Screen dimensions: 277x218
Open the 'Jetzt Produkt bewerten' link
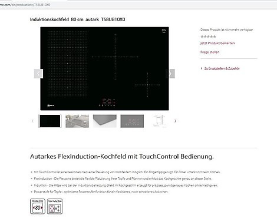pos(217,43)
